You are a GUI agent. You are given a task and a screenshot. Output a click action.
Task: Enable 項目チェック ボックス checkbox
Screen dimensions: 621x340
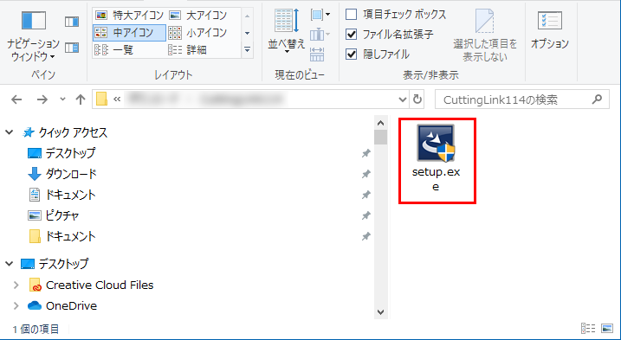click(352, 15)
